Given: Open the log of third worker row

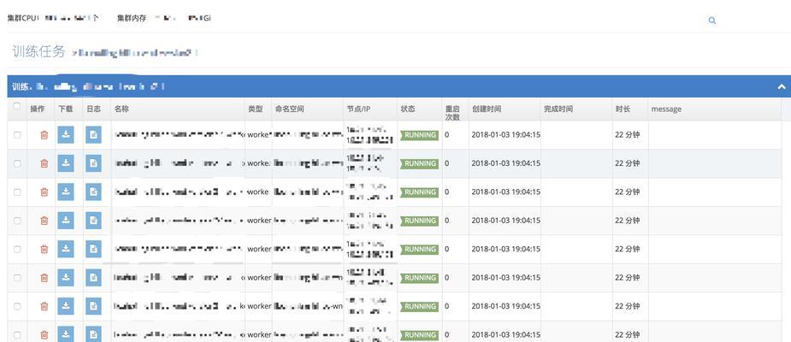Looking at the screenshot, I should pos(93,192).
